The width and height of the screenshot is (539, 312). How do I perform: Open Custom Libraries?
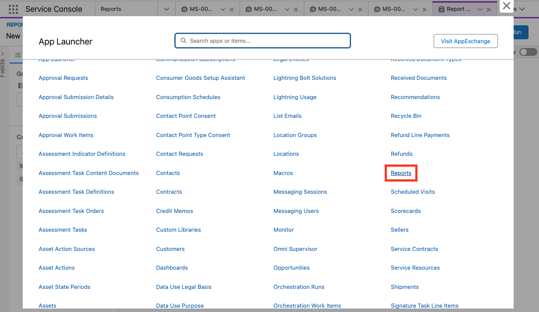178,230
